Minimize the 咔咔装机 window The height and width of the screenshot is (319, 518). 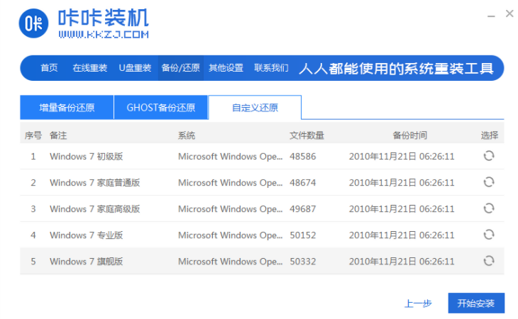pyautogui.click(x=491, y=16)
